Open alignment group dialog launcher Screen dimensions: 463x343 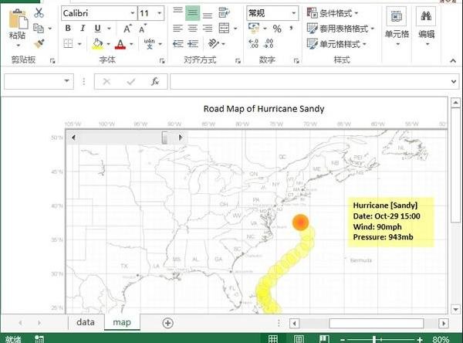[238, 60]
